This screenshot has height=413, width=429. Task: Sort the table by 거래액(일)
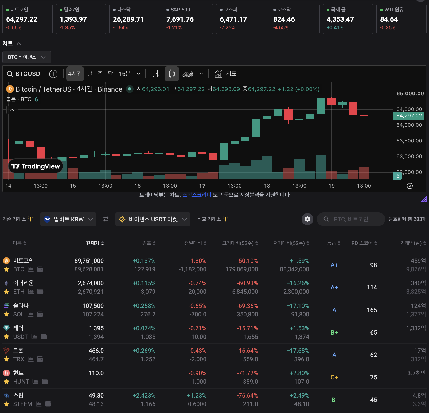[x=413, y=243]
